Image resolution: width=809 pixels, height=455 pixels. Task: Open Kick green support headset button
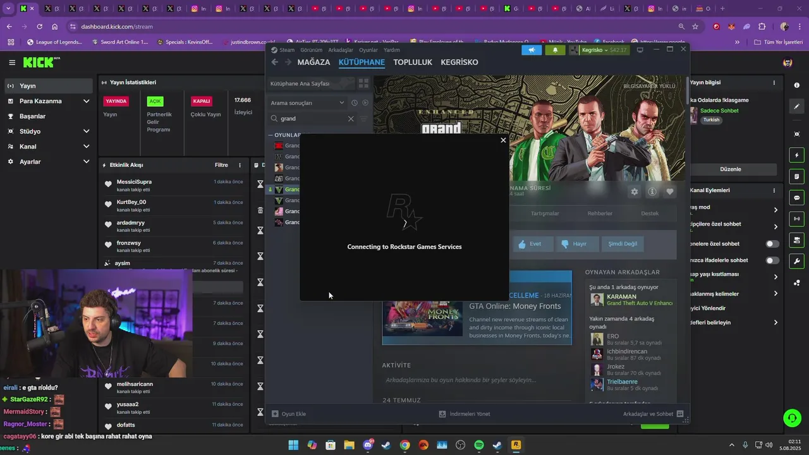tap(792, 418)
